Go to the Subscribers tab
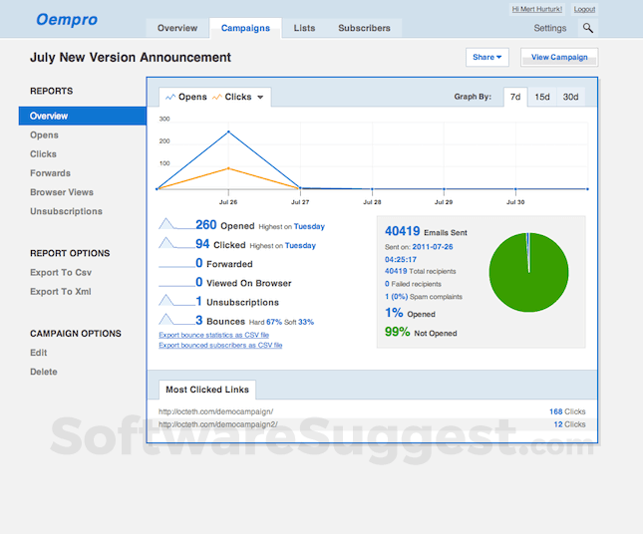This screenshot has width=643, height=534. click(364, 28)
